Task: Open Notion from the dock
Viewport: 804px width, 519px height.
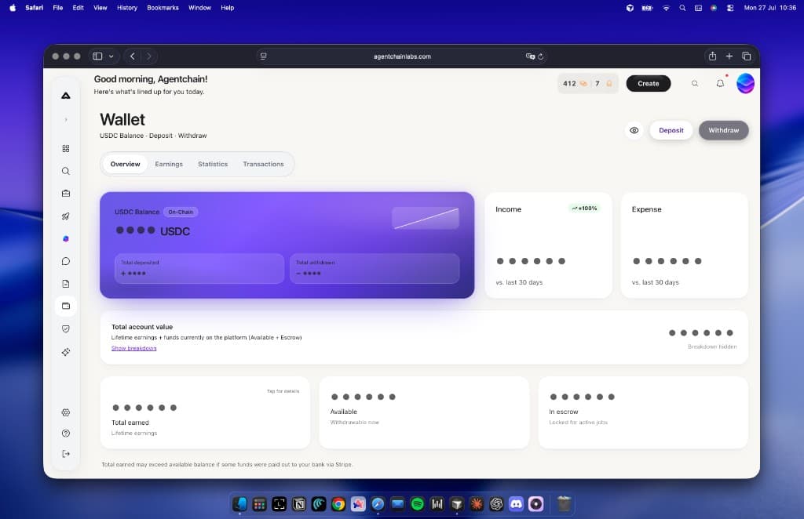Action: (x=299, y=504)
